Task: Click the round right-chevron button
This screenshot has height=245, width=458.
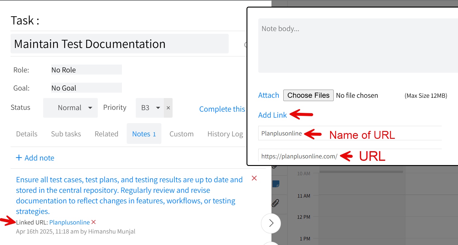Action: [x=271, y=223]
